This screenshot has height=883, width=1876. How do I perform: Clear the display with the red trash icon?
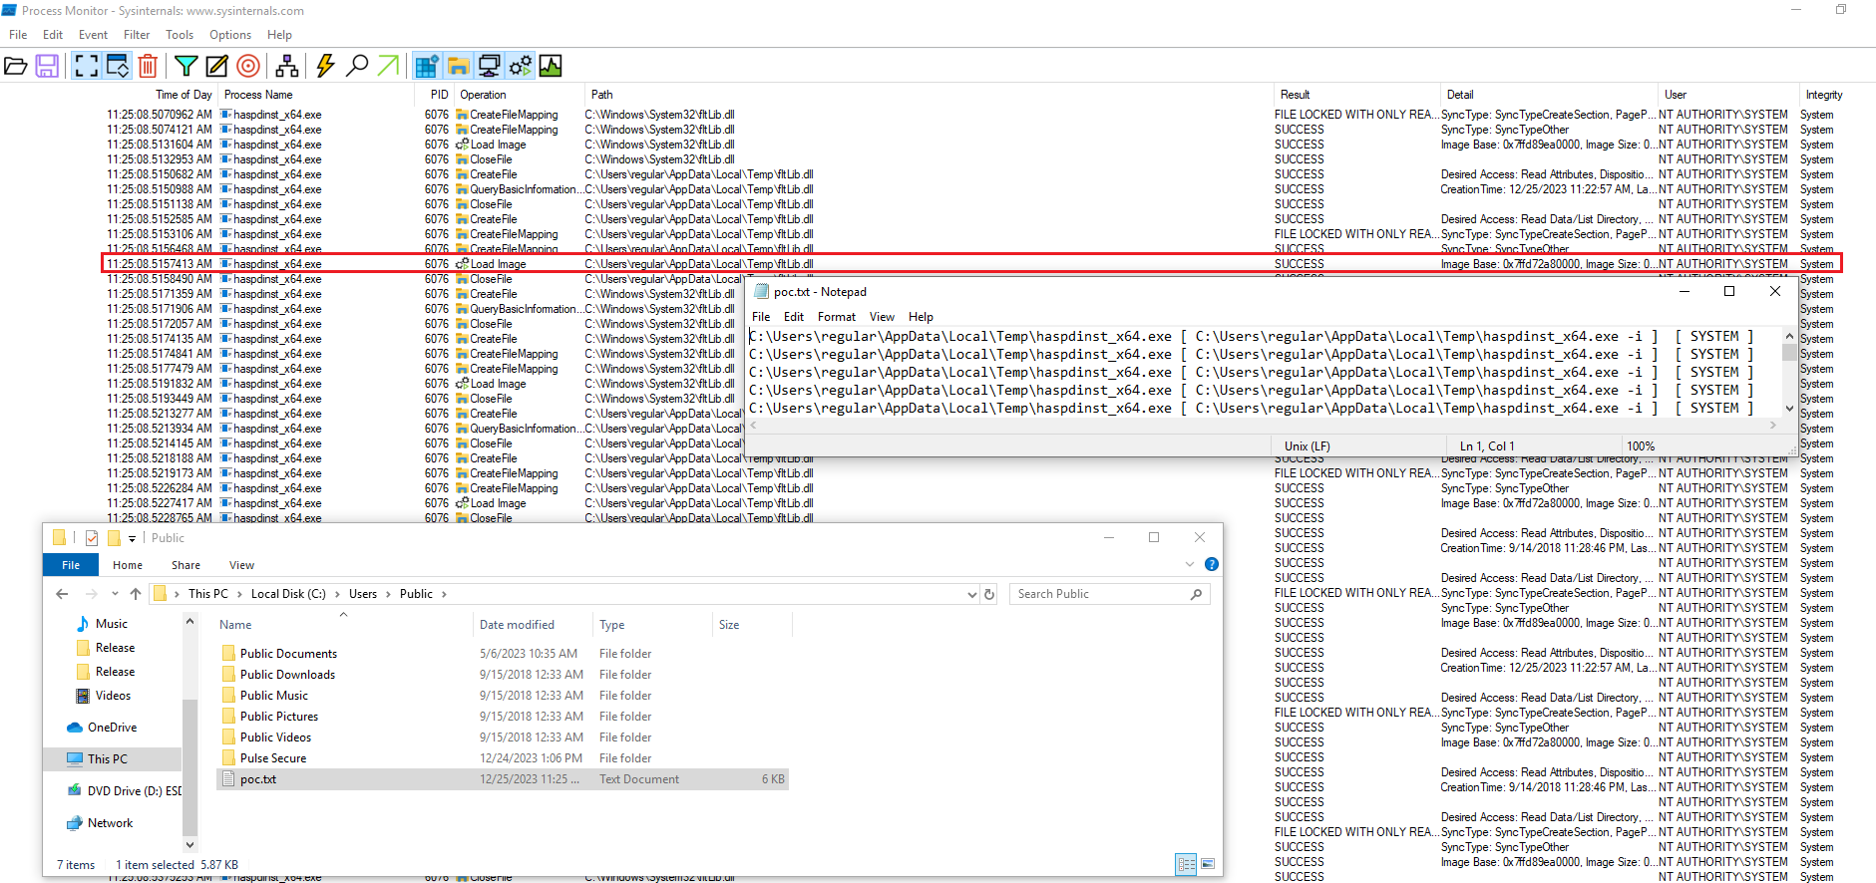tap(148, 66)
